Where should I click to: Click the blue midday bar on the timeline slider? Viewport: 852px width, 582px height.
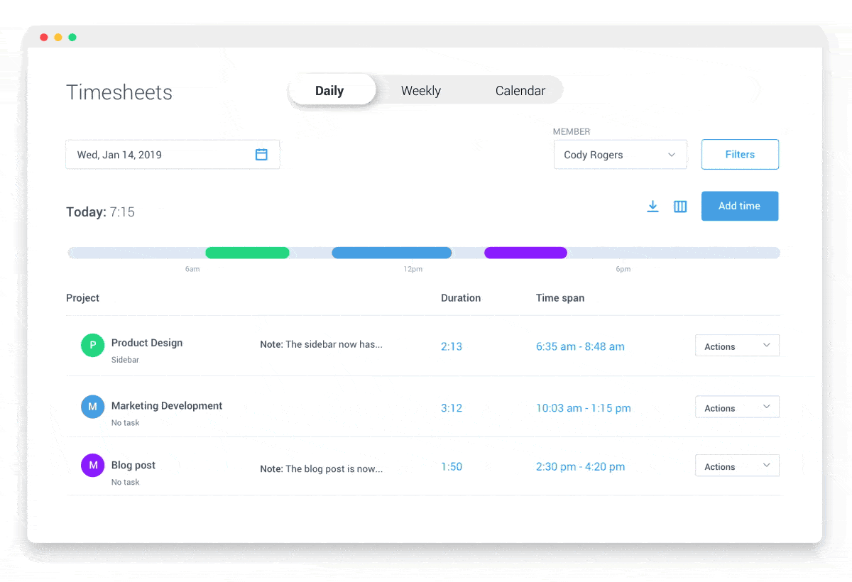(x=391, y=252)
